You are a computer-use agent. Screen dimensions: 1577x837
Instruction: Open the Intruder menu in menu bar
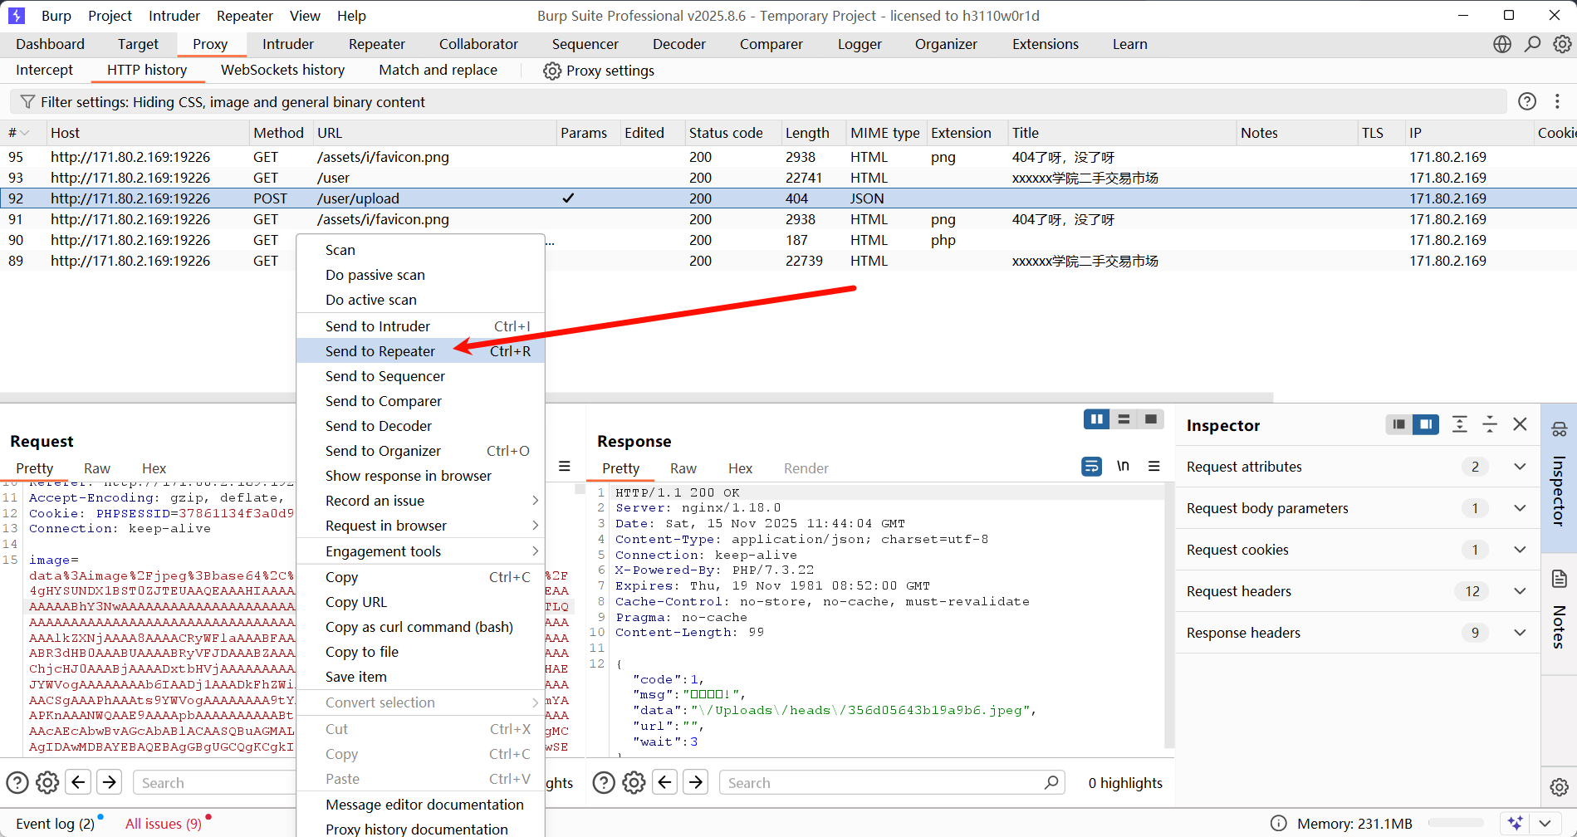click(174, 16)
